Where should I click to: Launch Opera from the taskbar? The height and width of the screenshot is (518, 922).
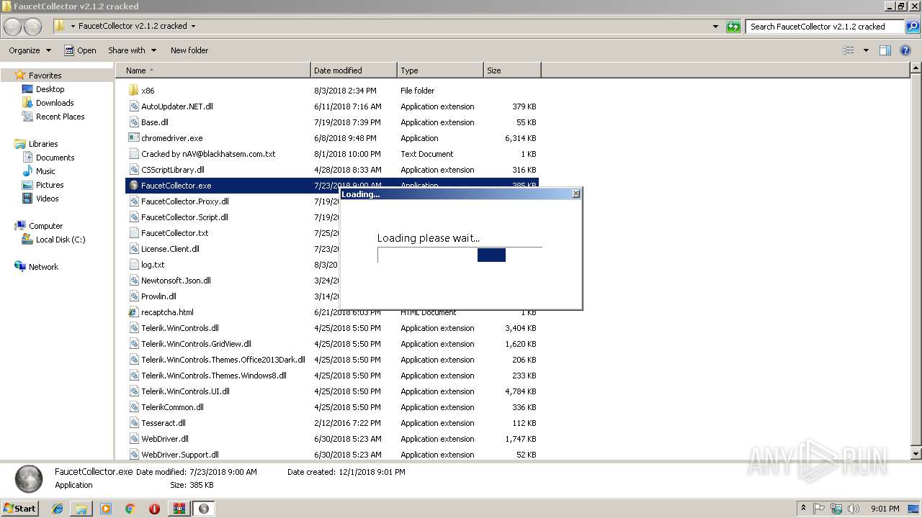pyautogui.click(x=154, y=509)
